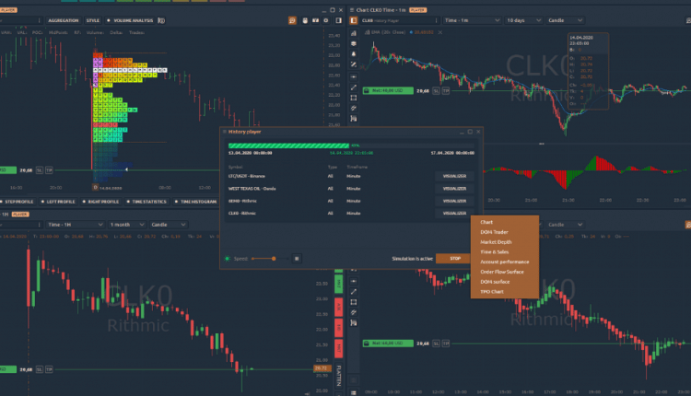Toggle the LEFT PROFILE option
The width and height of the screenshot is (691, 396).
pyautogui.click(x=58, y=202)
